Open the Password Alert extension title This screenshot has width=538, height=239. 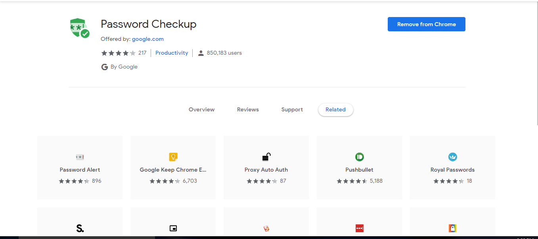point(80,170)
